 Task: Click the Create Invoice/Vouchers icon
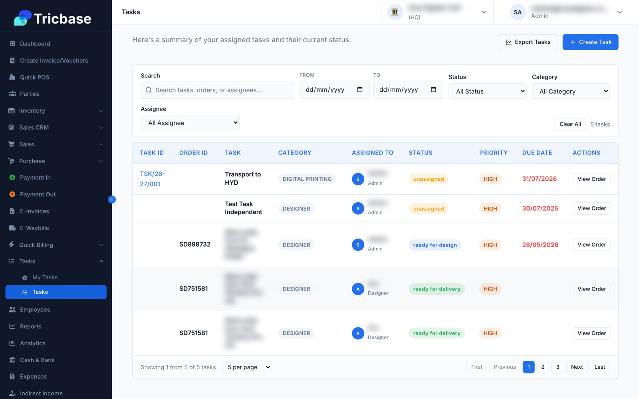12,61
